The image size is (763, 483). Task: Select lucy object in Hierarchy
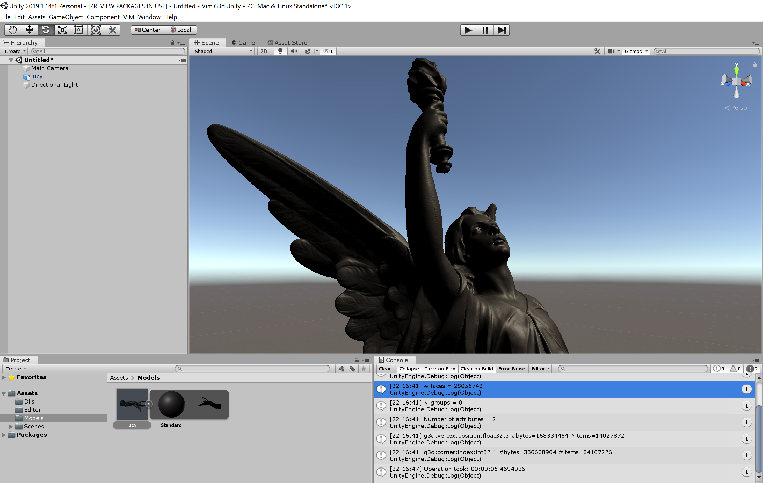37,76
